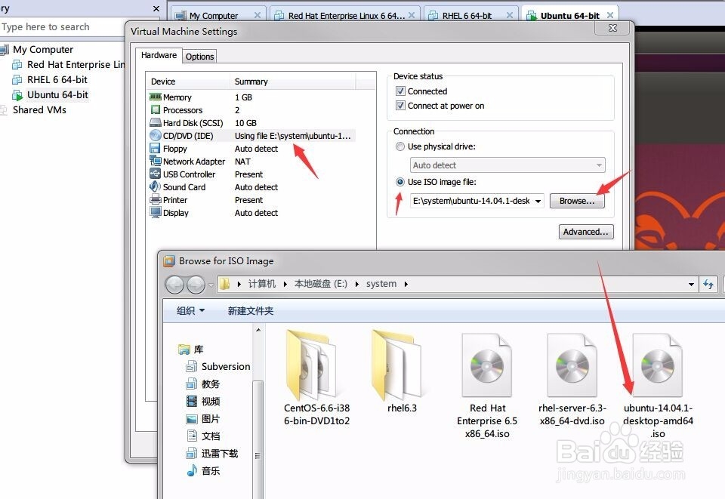Switch to the RHEL 6 64-bit tab
725x499 pixels.
[470, 15]
